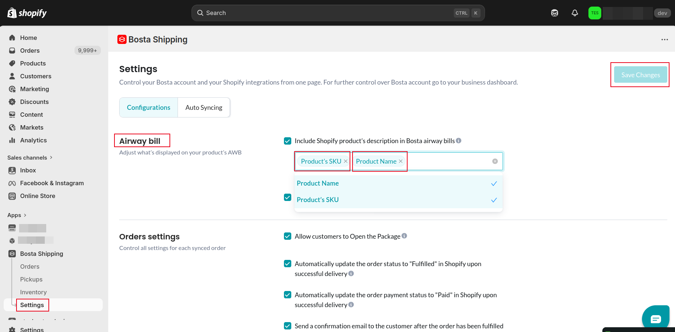Clear all selected airway bill tags
Image resolution: width=675 pixels, height=332 pixels.
click(495, 161)
